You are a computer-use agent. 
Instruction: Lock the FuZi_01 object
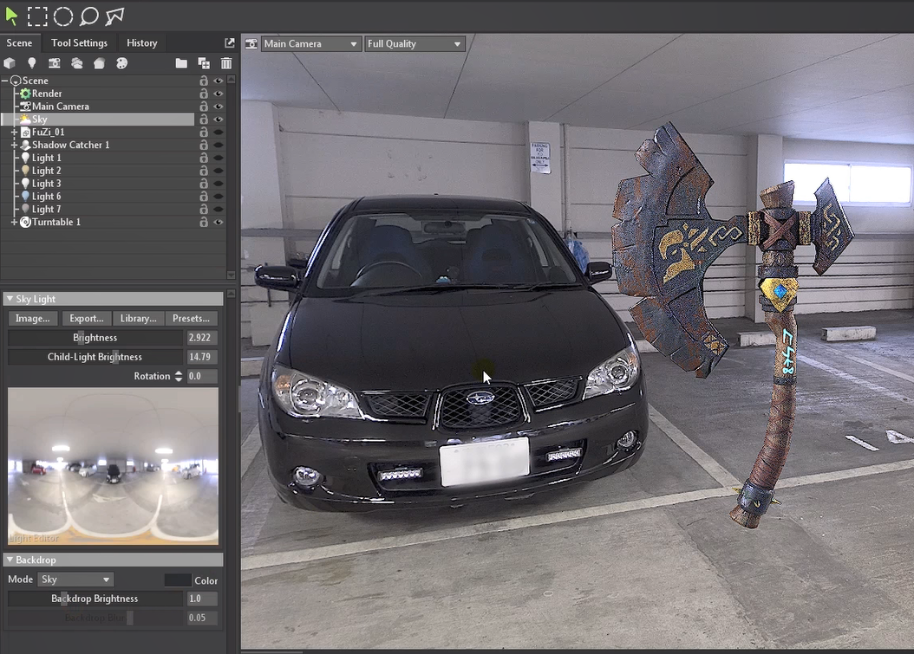[204, 133]
